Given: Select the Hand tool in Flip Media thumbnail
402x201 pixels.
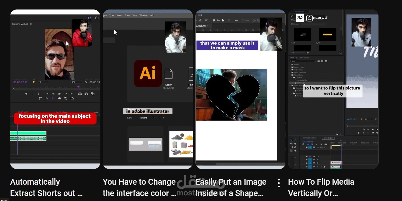Looking at the screenshot, I should pyautogui.click(x=295, y=151).
